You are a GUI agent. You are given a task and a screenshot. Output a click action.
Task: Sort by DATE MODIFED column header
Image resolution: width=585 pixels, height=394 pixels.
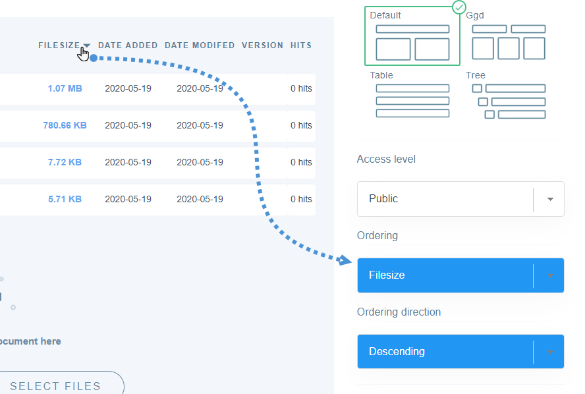(x=200, y=45)
